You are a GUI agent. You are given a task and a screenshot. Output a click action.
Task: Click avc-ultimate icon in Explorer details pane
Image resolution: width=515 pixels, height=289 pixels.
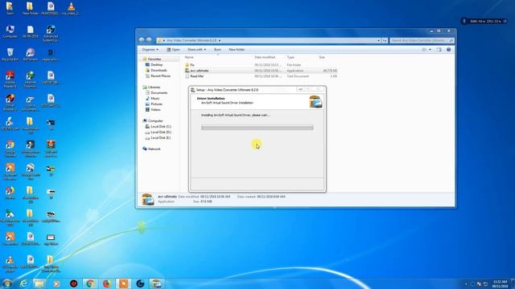point(148,199)
